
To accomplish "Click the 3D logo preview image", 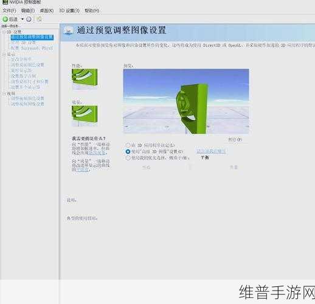I will click(186, 102).
